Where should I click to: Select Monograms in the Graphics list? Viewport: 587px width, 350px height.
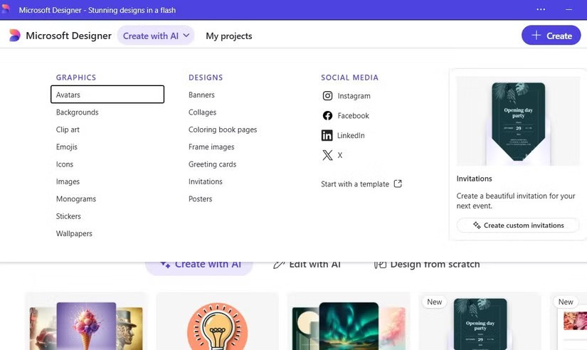click(x=76, y=199)
